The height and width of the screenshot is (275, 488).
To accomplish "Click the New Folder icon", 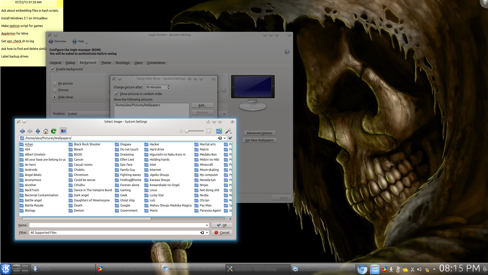I will tap(219, 131).
